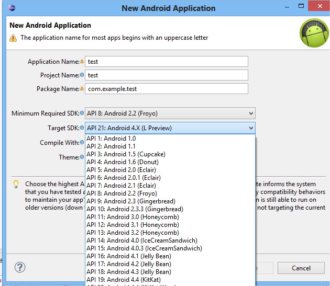
Task: Select API 13: Android 3.2 (Honeycomb)
Action: 170,233
